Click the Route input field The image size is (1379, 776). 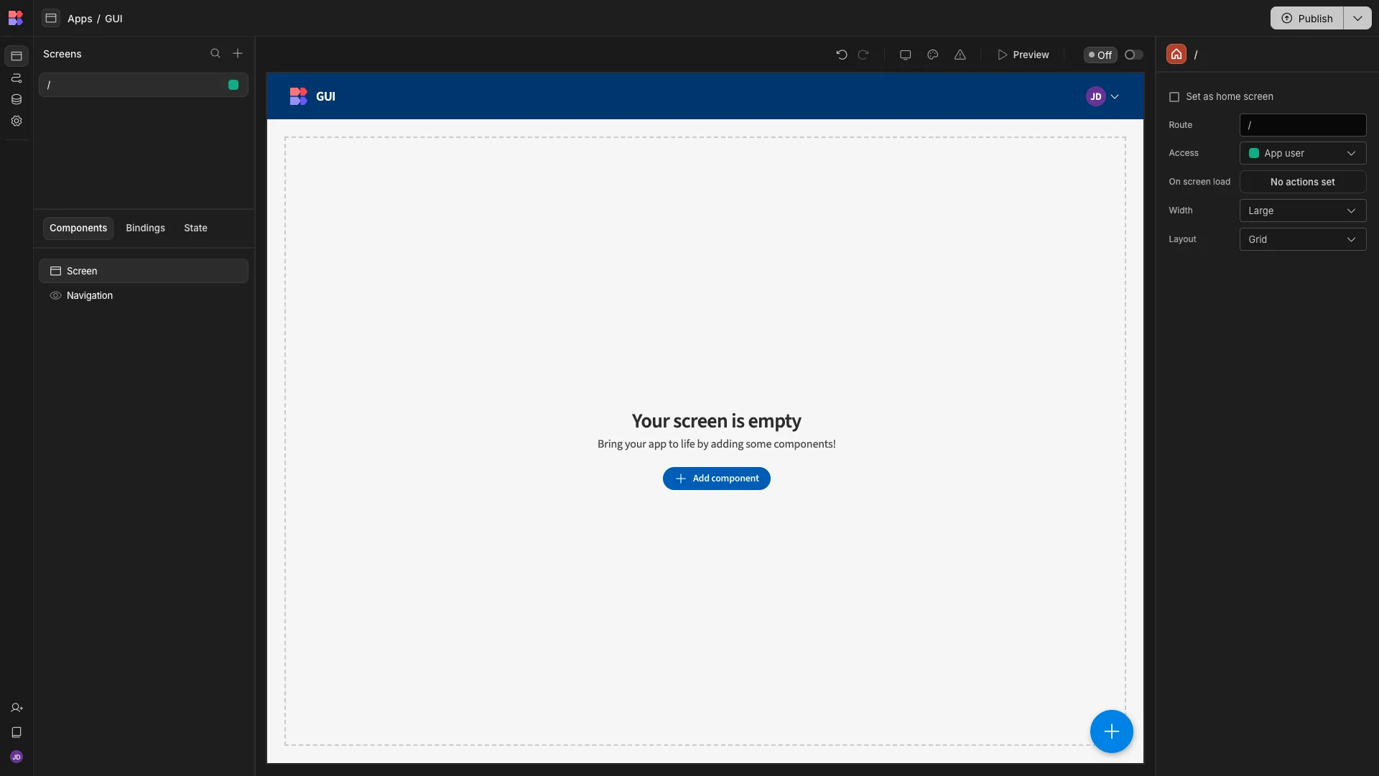pos(1302,125)
